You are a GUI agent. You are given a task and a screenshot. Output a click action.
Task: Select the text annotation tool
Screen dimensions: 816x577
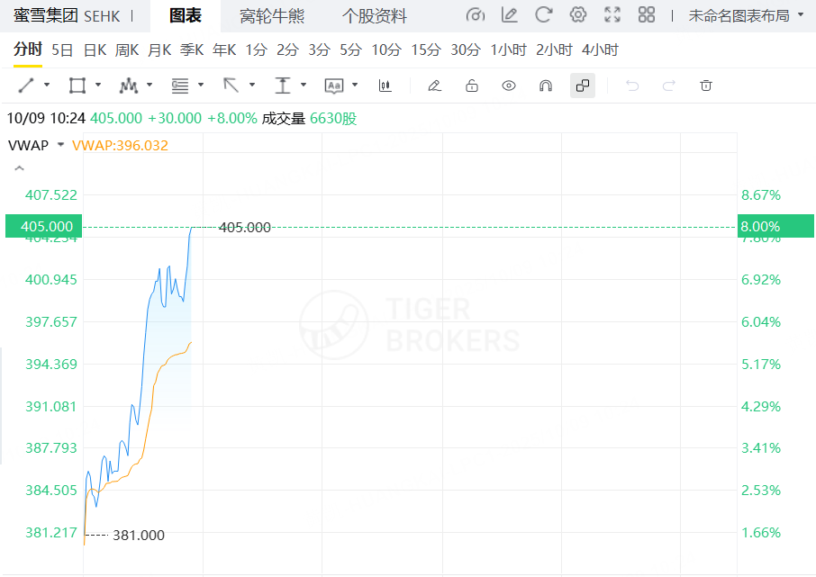click(334, 86)
